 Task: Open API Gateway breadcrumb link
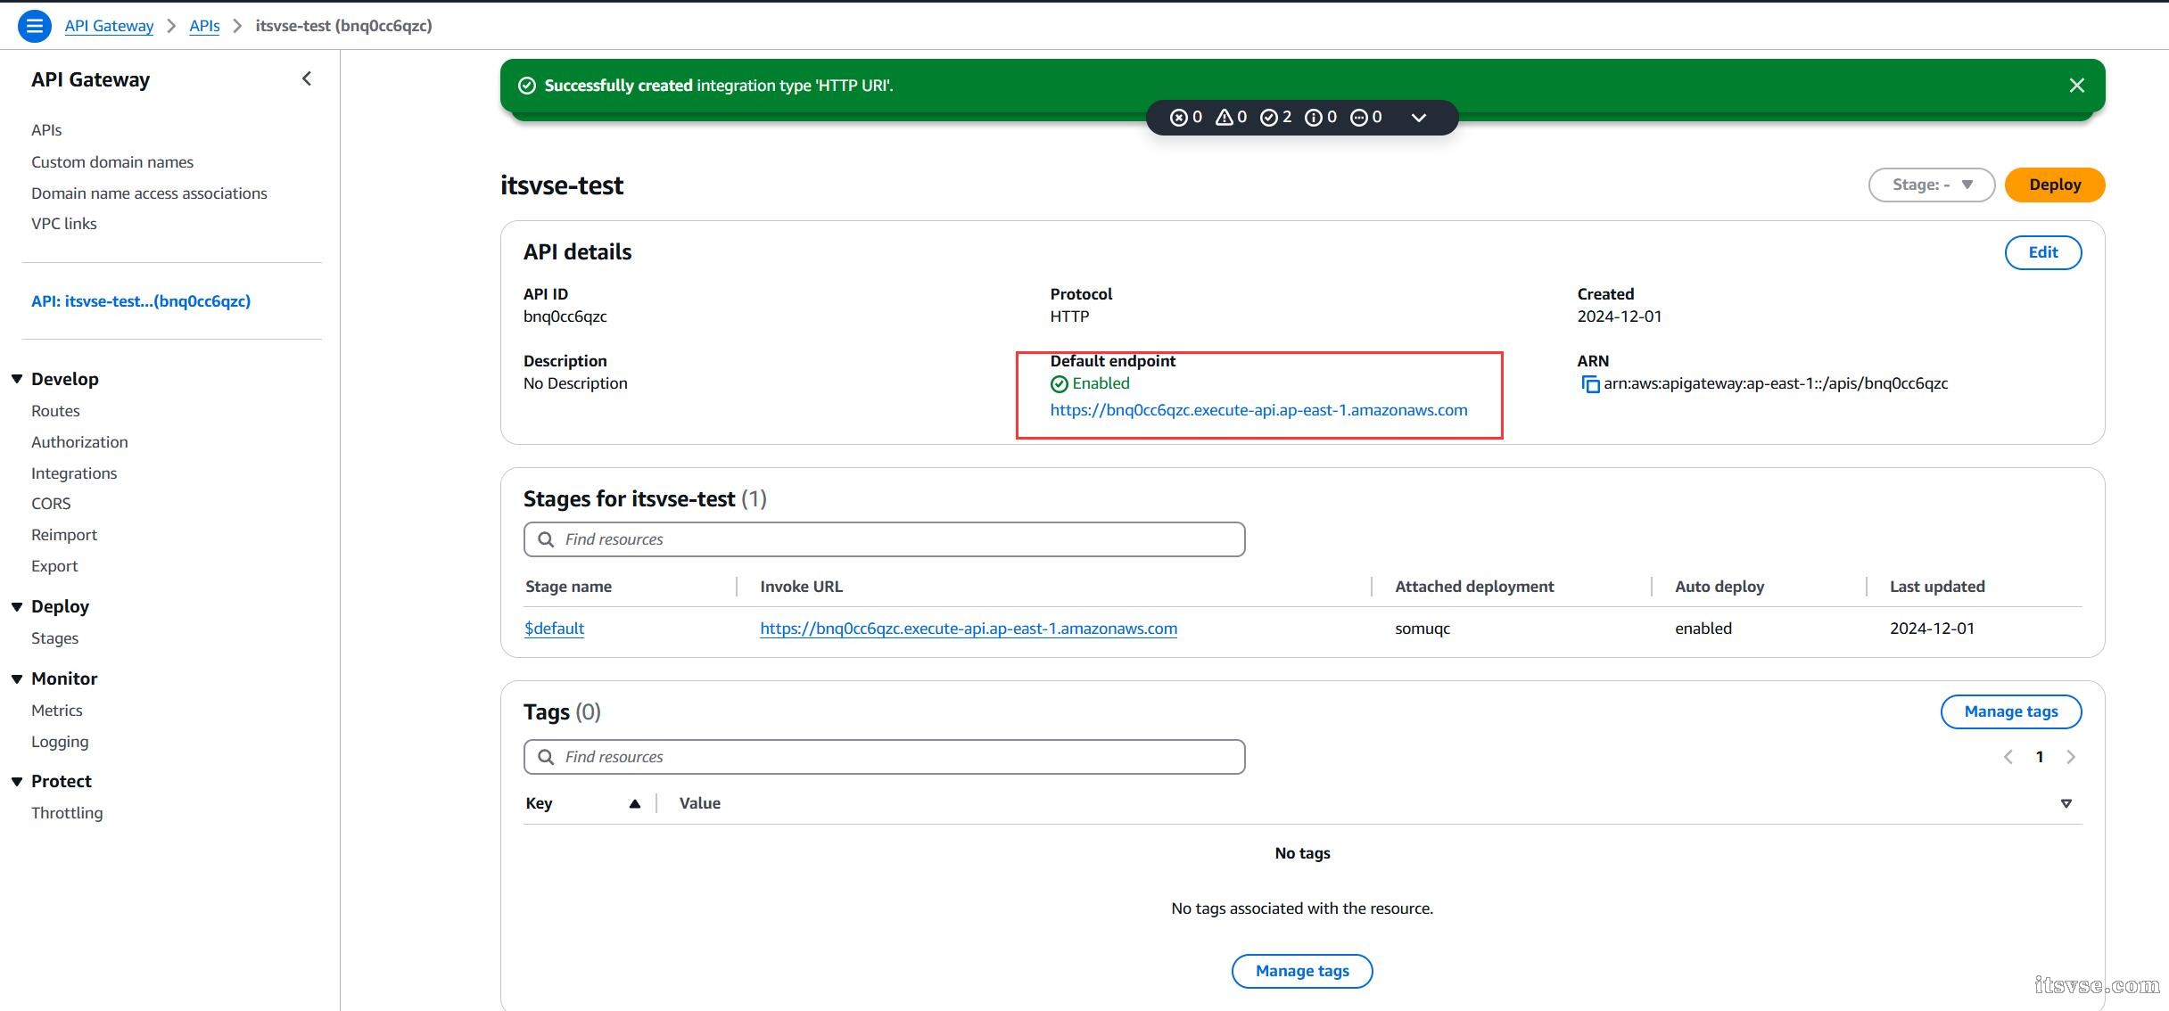click(109, 26)
